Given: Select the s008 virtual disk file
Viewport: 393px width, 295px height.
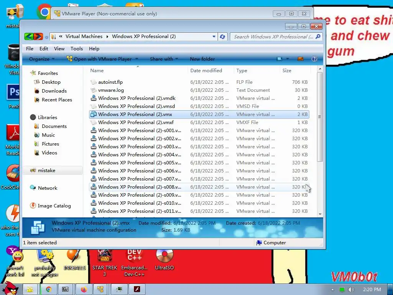Looking at the screenshot, I should tap(199, 187).
